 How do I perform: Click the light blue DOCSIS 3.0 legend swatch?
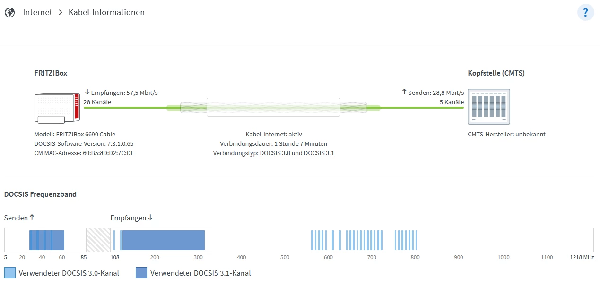point(9,273)
